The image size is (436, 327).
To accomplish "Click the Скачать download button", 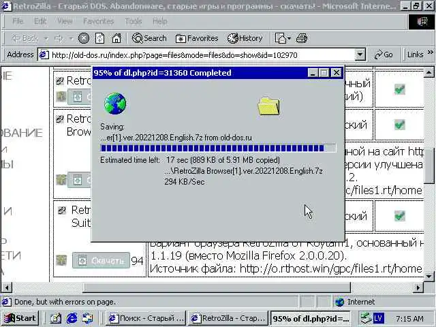I will (102, 260).
